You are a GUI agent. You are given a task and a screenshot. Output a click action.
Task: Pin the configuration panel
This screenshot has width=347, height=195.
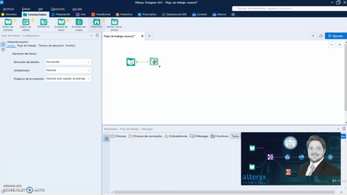97,36
